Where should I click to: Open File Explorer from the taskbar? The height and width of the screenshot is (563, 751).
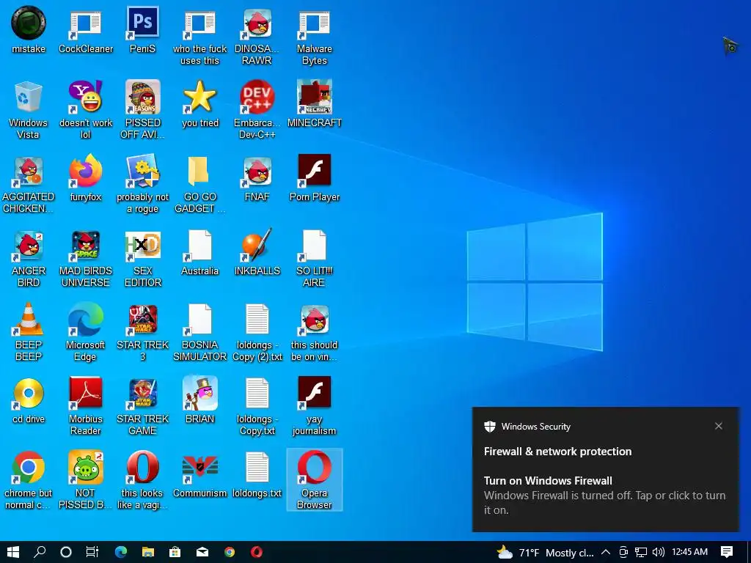(148, 552)
